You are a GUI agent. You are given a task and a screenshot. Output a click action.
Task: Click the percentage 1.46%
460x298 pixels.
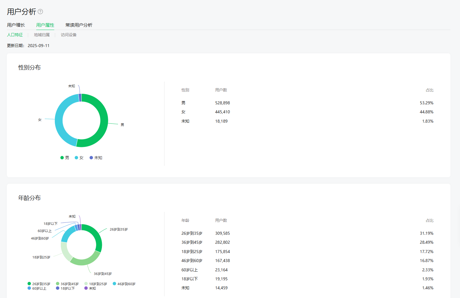point(428,288)
